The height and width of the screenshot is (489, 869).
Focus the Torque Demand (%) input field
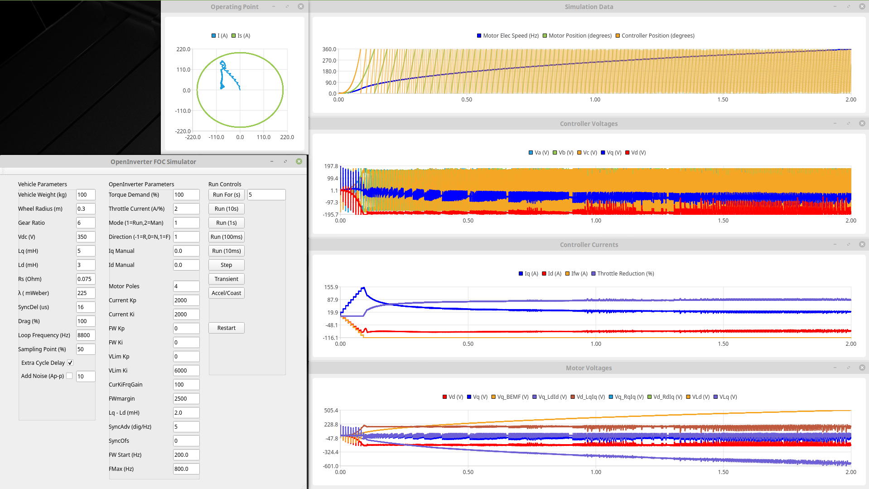(x=186, y=194)
